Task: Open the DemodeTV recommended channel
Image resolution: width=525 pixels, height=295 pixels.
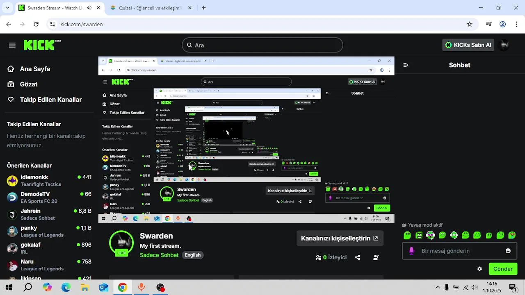Action: tap(49, 197)
